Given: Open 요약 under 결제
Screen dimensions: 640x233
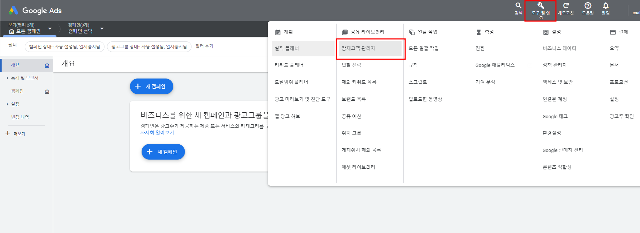Looking at the screenshot, I should 614,48.
